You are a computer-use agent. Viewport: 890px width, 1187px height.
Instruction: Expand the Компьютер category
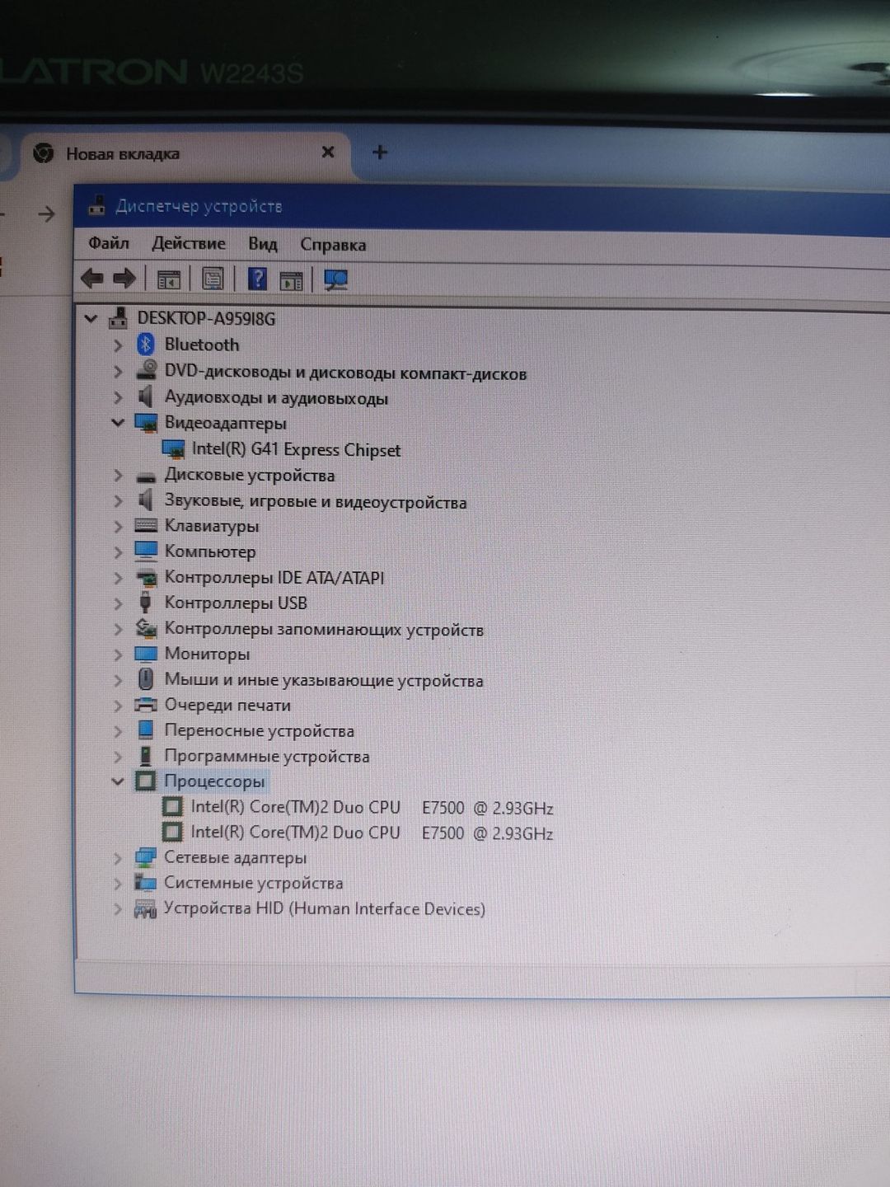coord(118,551)
